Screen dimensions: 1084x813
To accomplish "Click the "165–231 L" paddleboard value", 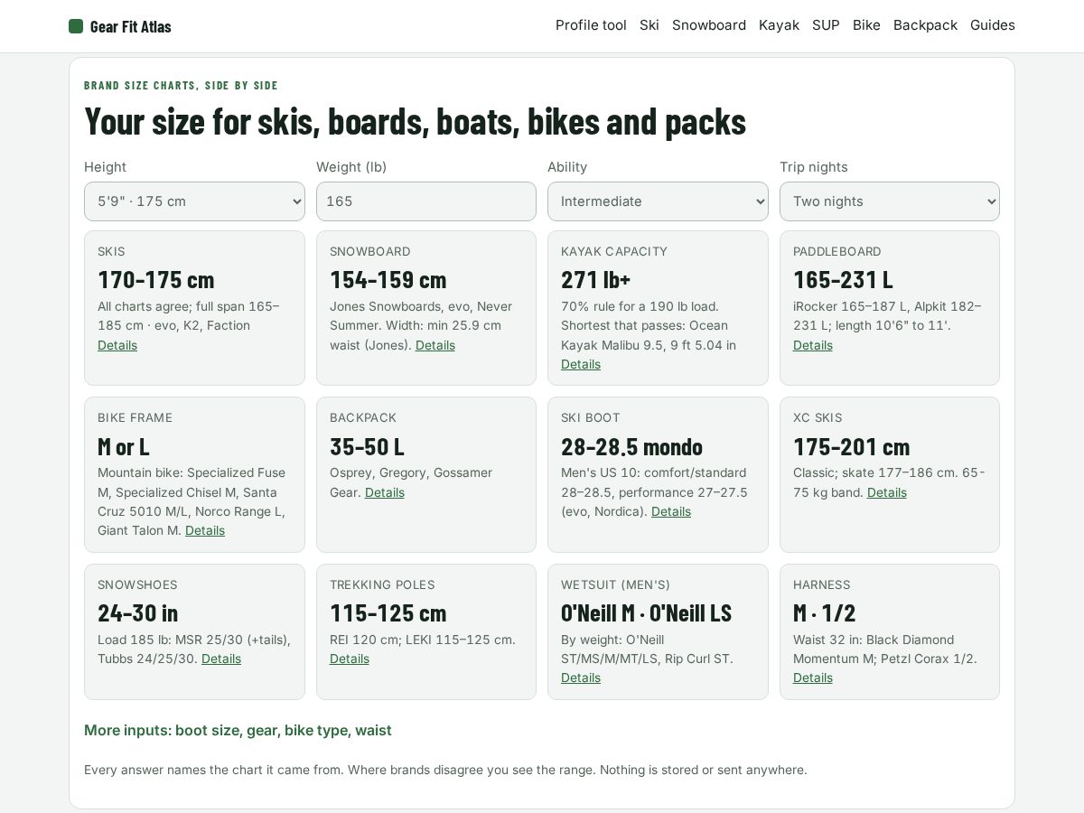I will pos(843,279).
